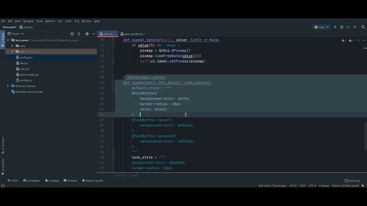
Task: Open the Problems tool window
Action: tap(32, 181)
